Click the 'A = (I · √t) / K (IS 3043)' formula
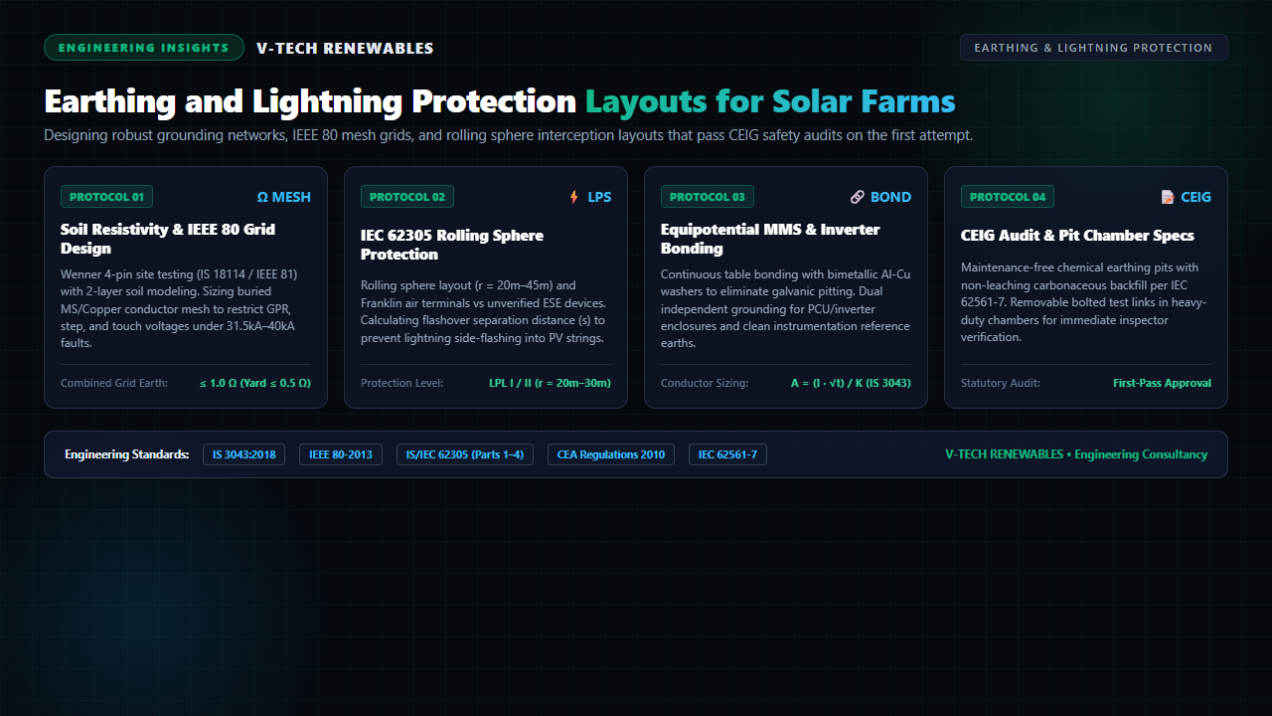Image resolution: width=1272 pixels, height=716 pixels. 851,383
